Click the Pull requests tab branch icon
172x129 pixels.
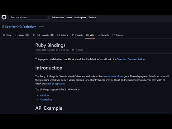pyautogui.click(x=34, y=35)
